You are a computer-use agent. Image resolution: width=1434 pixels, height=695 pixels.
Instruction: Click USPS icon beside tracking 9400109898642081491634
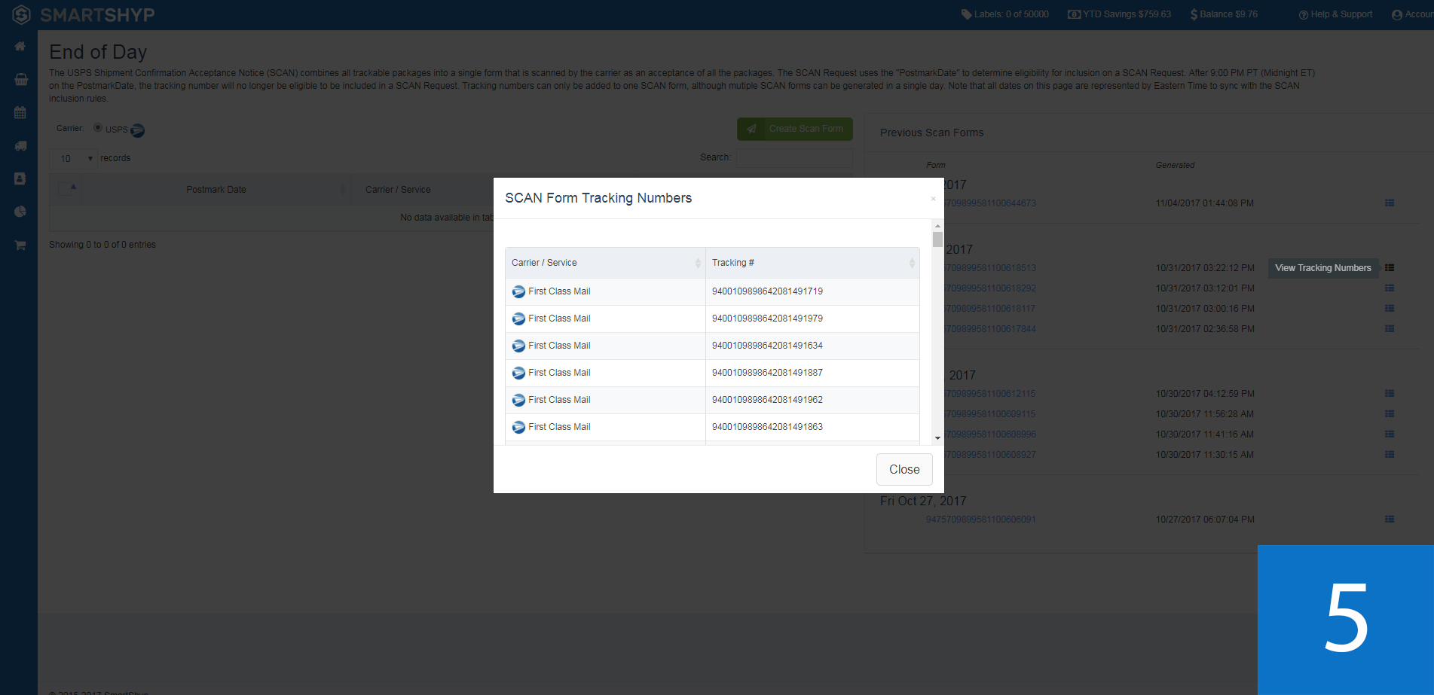(518, 346)
